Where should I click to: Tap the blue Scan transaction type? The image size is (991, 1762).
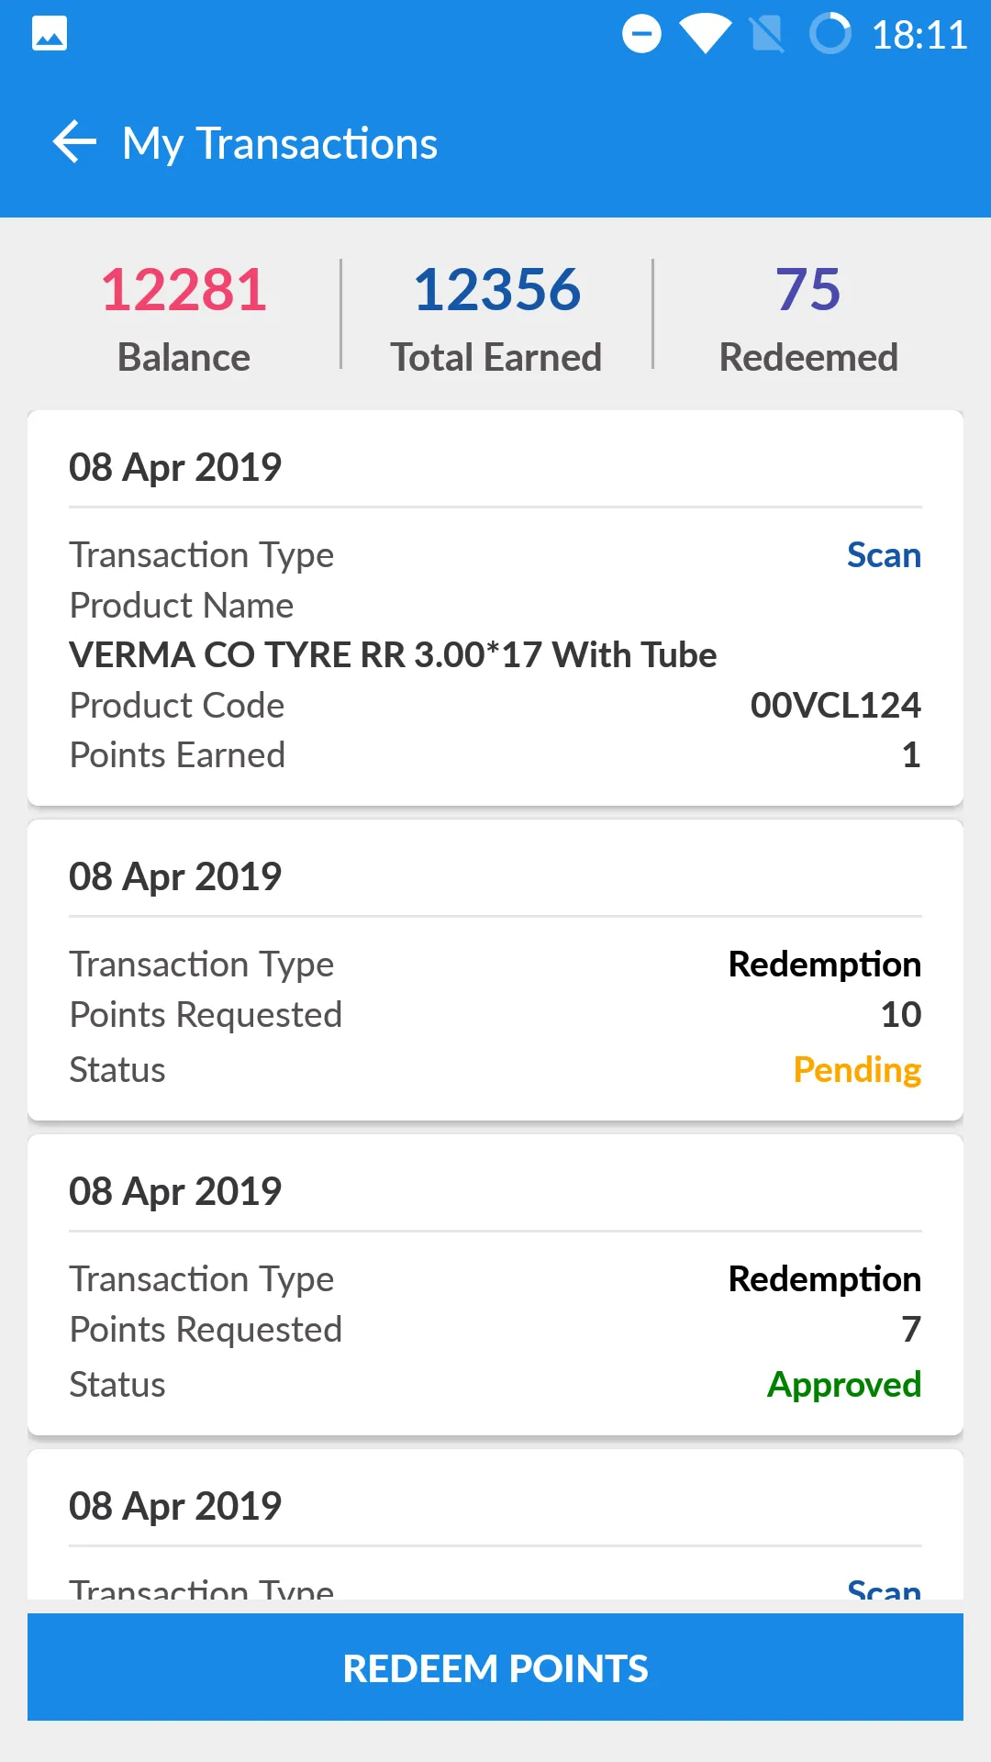coord(883,555)
